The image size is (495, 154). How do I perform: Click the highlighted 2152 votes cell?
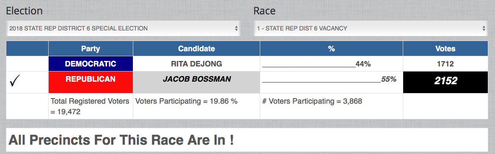click(x=445, y=82)
